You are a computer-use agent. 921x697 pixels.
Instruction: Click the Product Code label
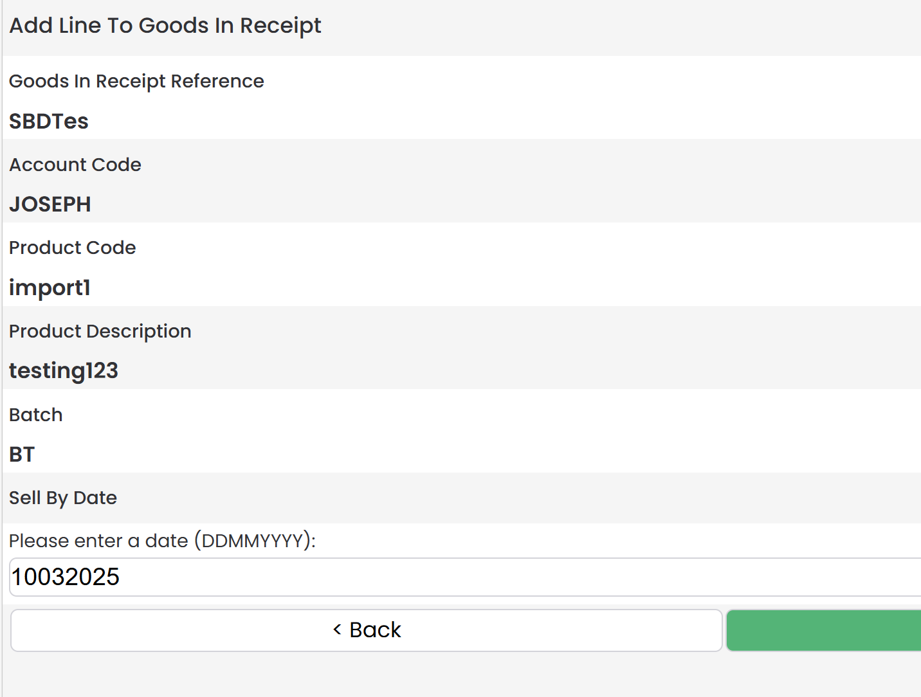(x=73, y=248)
